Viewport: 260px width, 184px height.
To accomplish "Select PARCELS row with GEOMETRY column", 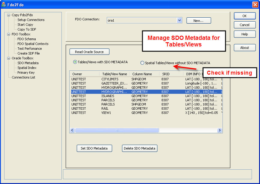I will 146,100.
